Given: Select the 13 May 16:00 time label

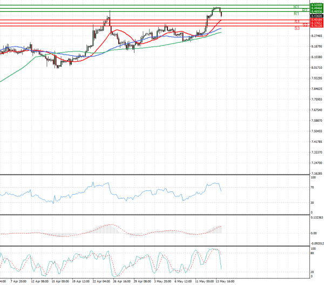Looking at the screenshot, I should [x=223, y=282].
